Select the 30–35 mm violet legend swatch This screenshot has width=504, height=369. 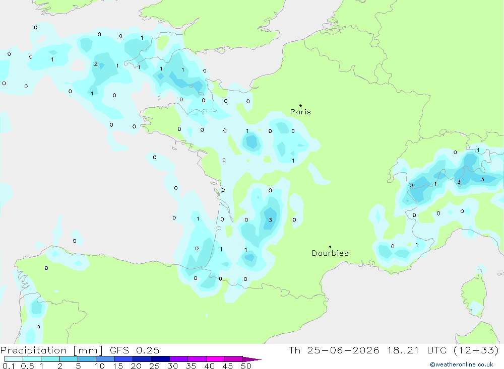[x=178, y=359]
